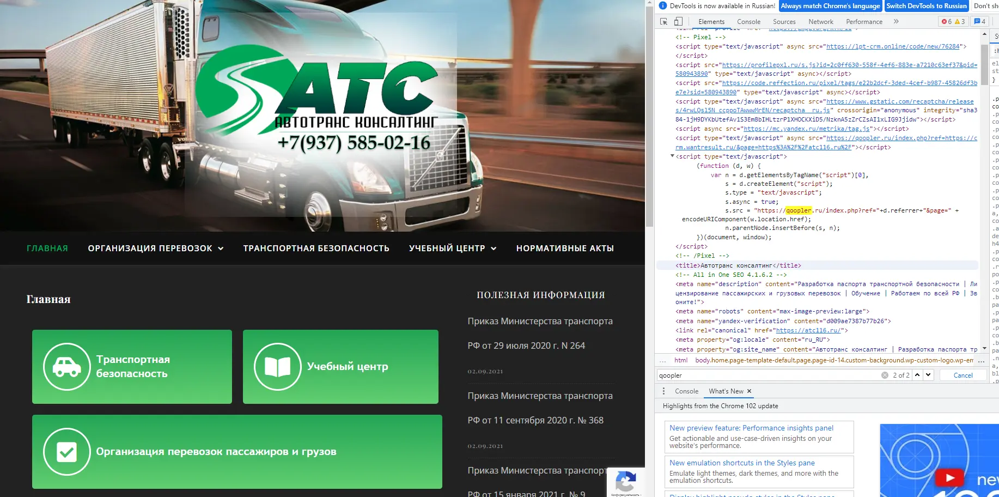The width and height of the screenshot is (999, 497).
Task: Open the Performance tab
Action: (x=864, y=22)
